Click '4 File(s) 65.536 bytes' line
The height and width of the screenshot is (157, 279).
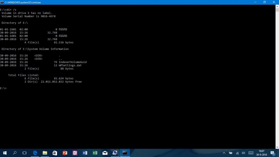tap(49, 42)
